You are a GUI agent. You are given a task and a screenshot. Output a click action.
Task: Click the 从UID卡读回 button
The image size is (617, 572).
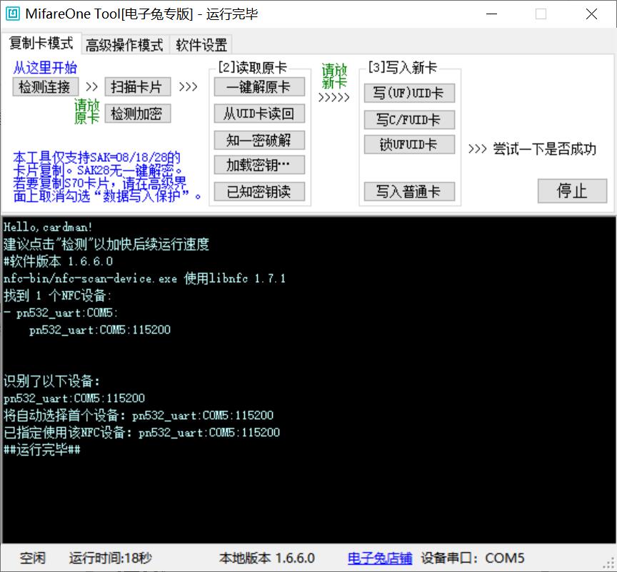pos(259,113)
